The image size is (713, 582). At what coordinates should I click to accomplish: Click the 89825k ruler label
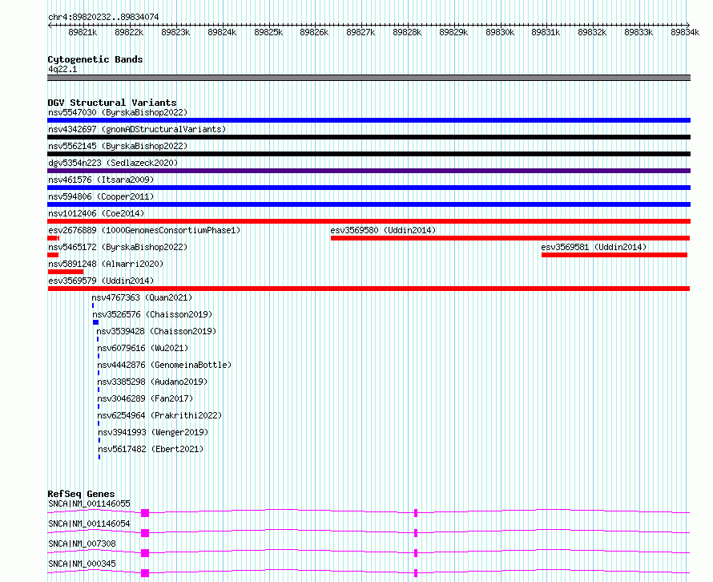pos(268,32)
